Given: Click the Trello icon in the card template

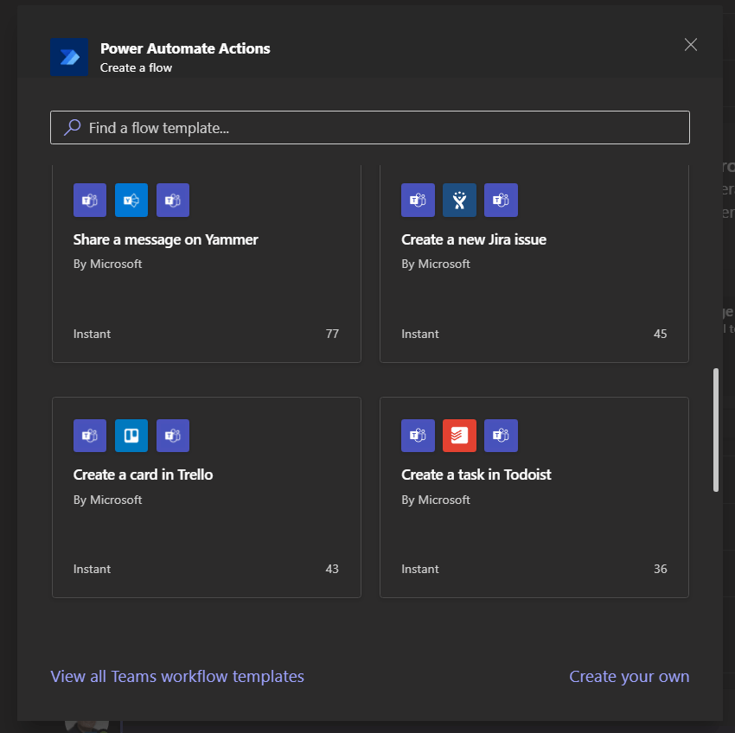Looking at the screenshot, I should [131, 436].
